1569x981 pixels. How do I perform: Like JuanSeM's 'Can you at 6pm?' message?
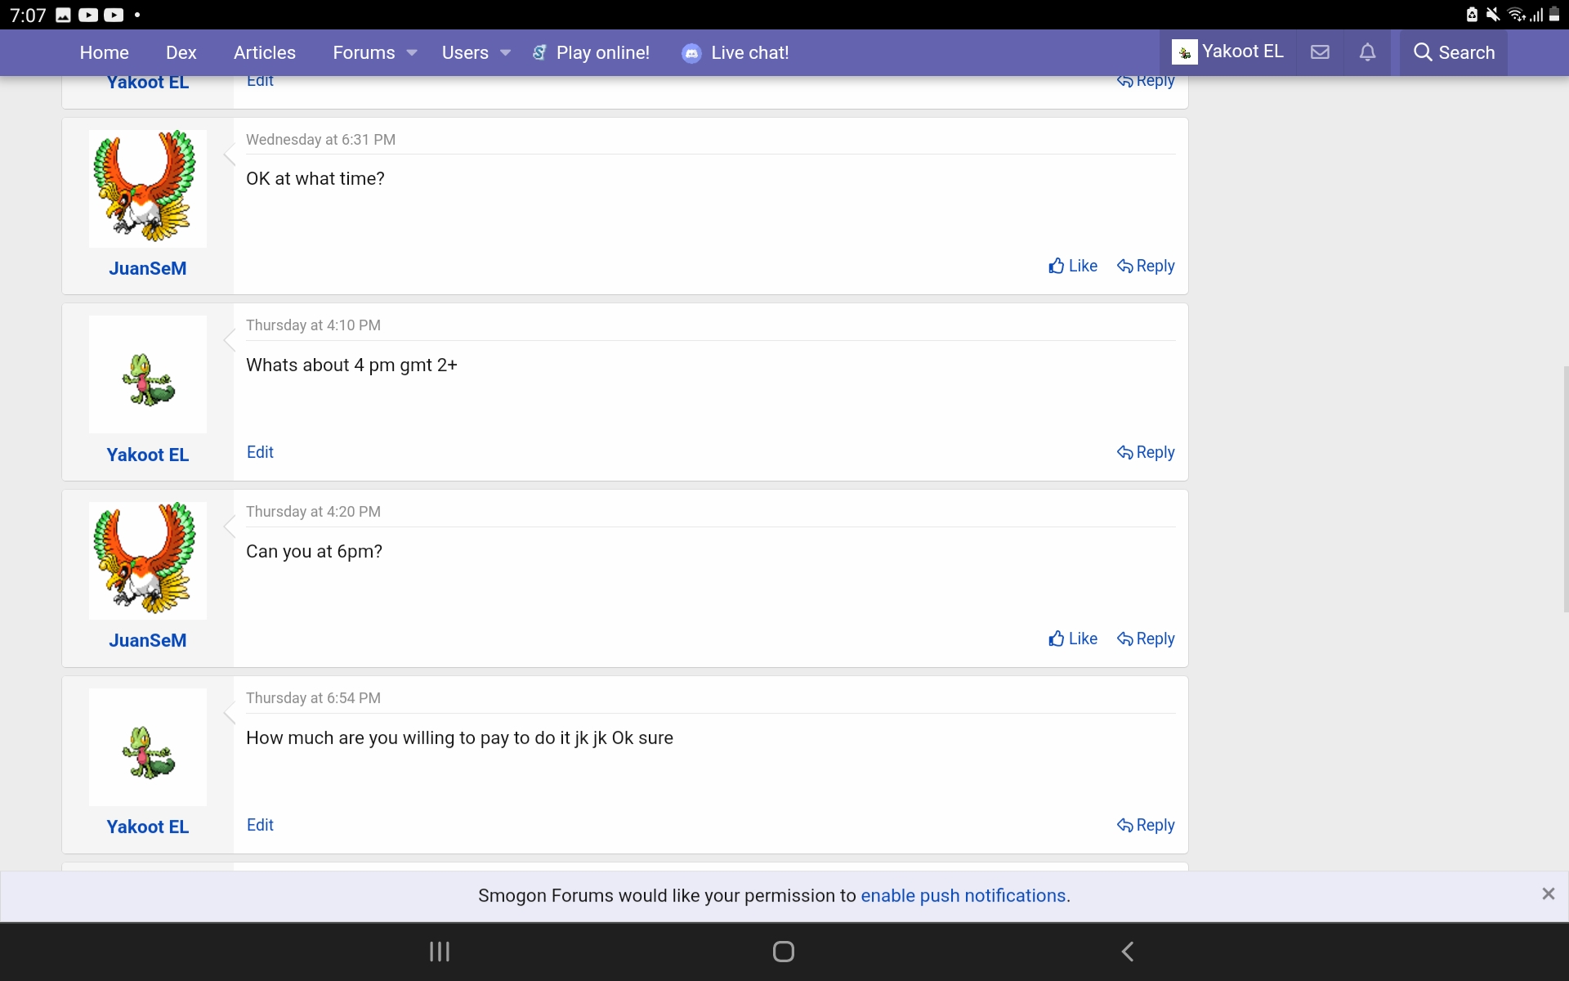click(x=1072, y=638)
